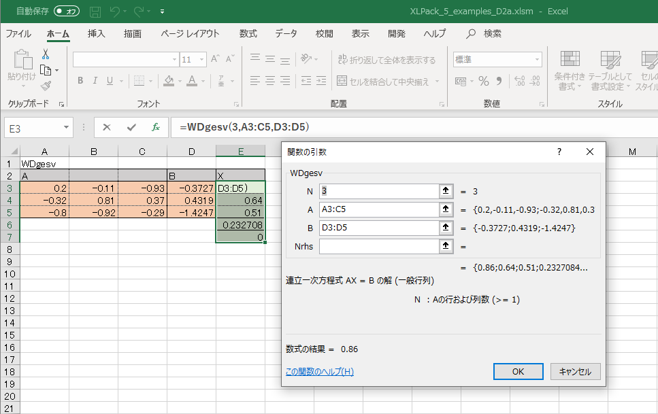Image resolution: width=658 pixels, height=414 pixels.
Task: Click range selector icon for argument B
Action: click(446, 228)
